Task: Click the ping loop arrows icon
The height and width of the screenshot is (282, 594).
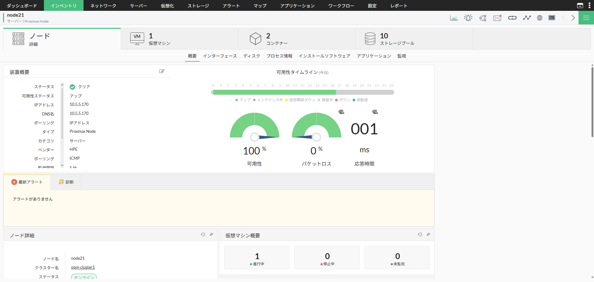Action: (512, 18)
